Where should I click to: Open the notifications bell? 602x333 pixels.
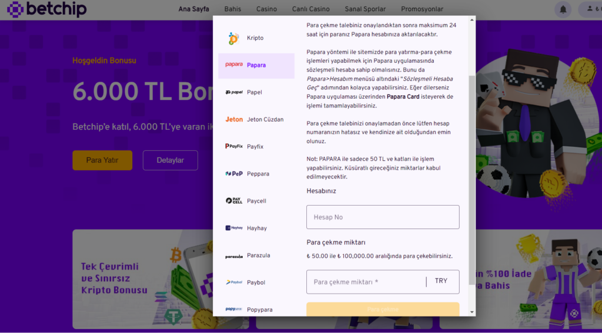tap(563, 9)
